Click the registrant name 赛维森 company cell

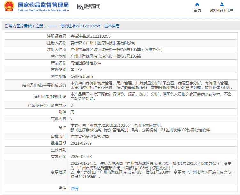tap(103, 43)
